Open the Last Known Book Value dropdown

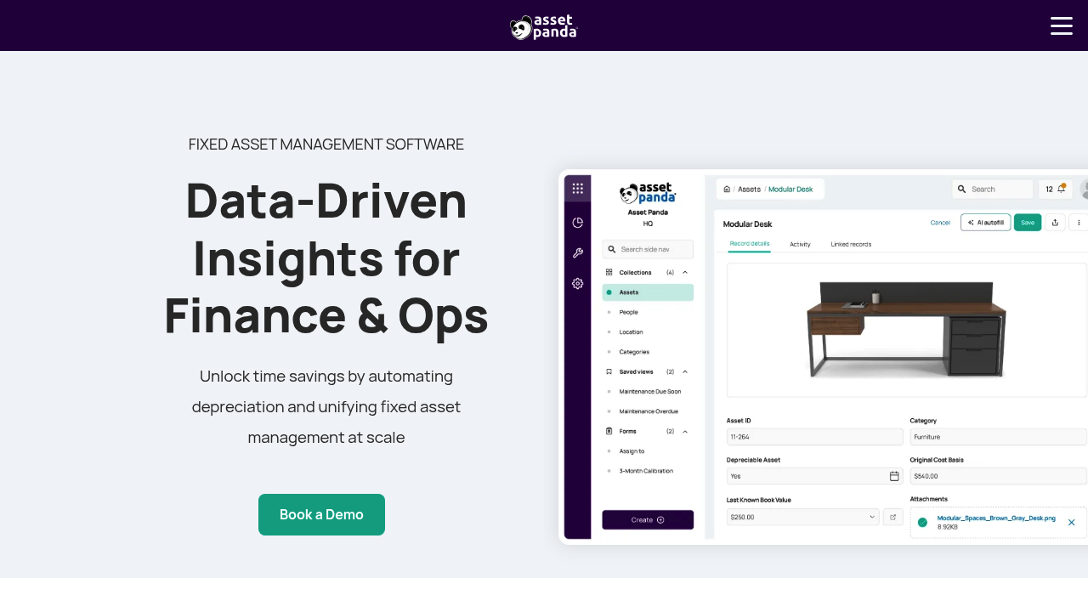pyautogui.click(x=802, y=517)
